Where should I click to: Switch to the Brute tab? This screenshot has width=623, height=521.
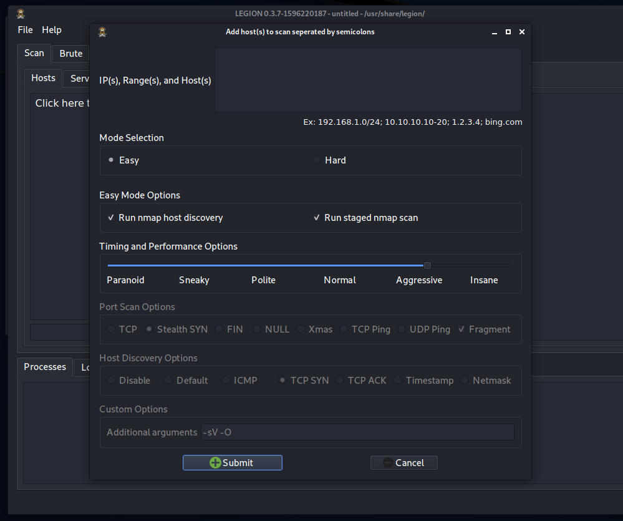tap(70, 53)
